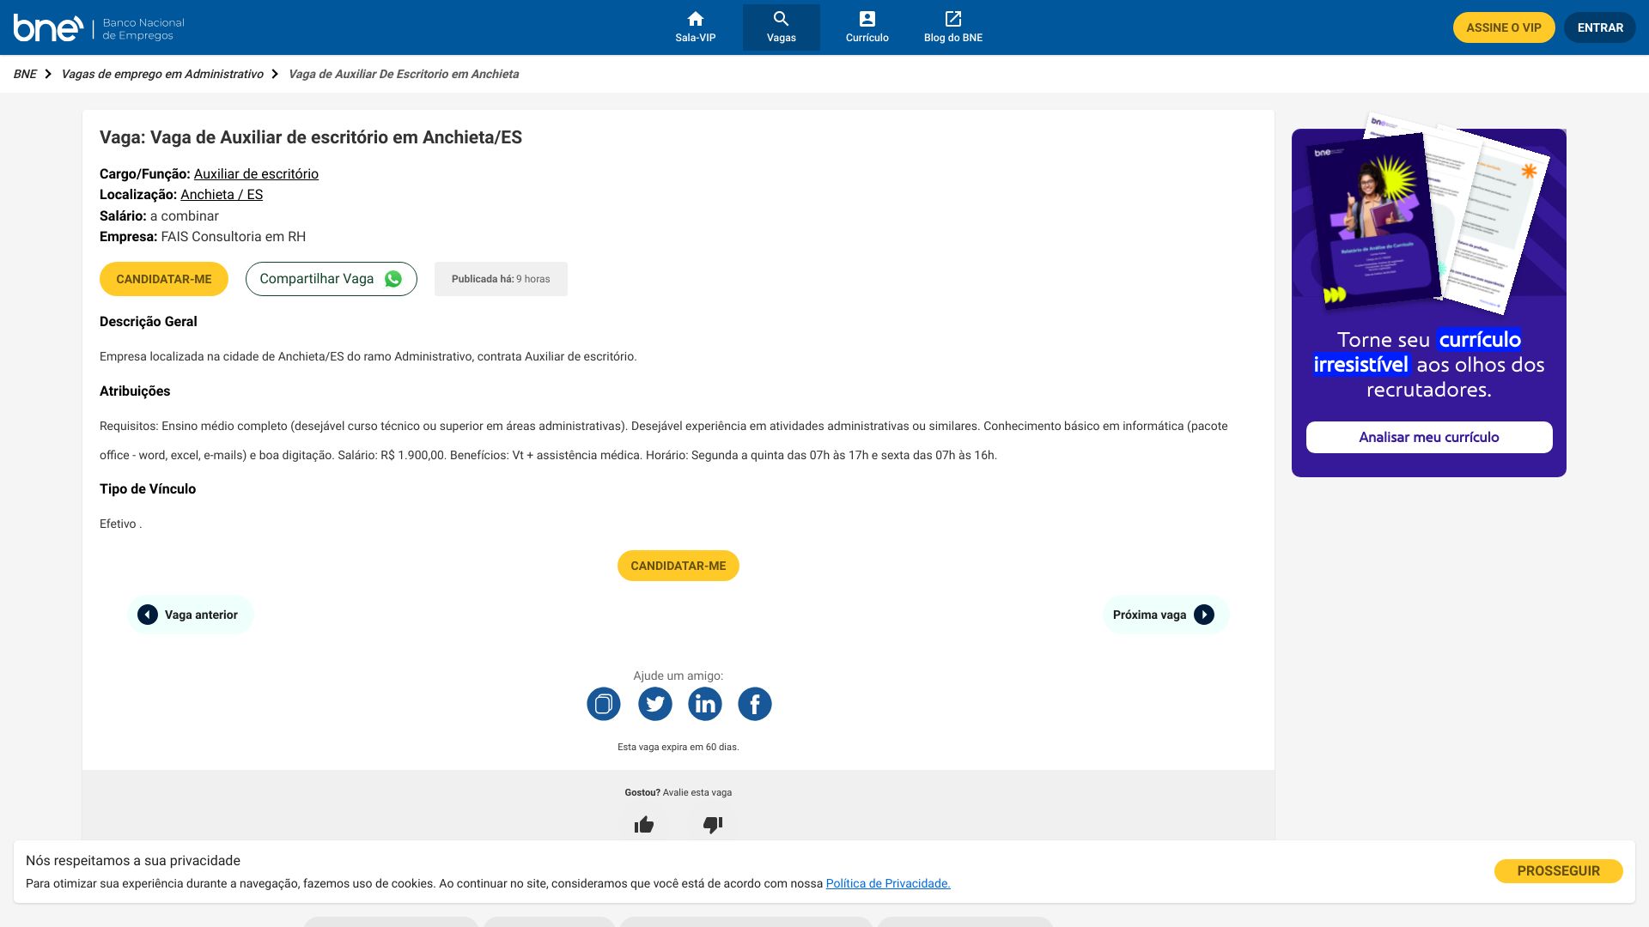Click the BNE logo in the header
1649x927 pixels.
point(99,27)
